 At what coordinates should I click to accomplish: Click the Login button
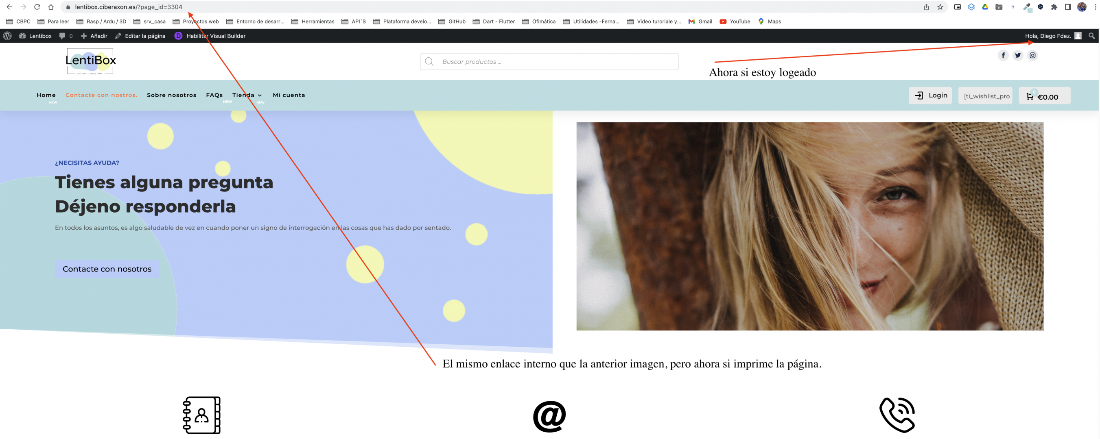(x=930, y=95)
